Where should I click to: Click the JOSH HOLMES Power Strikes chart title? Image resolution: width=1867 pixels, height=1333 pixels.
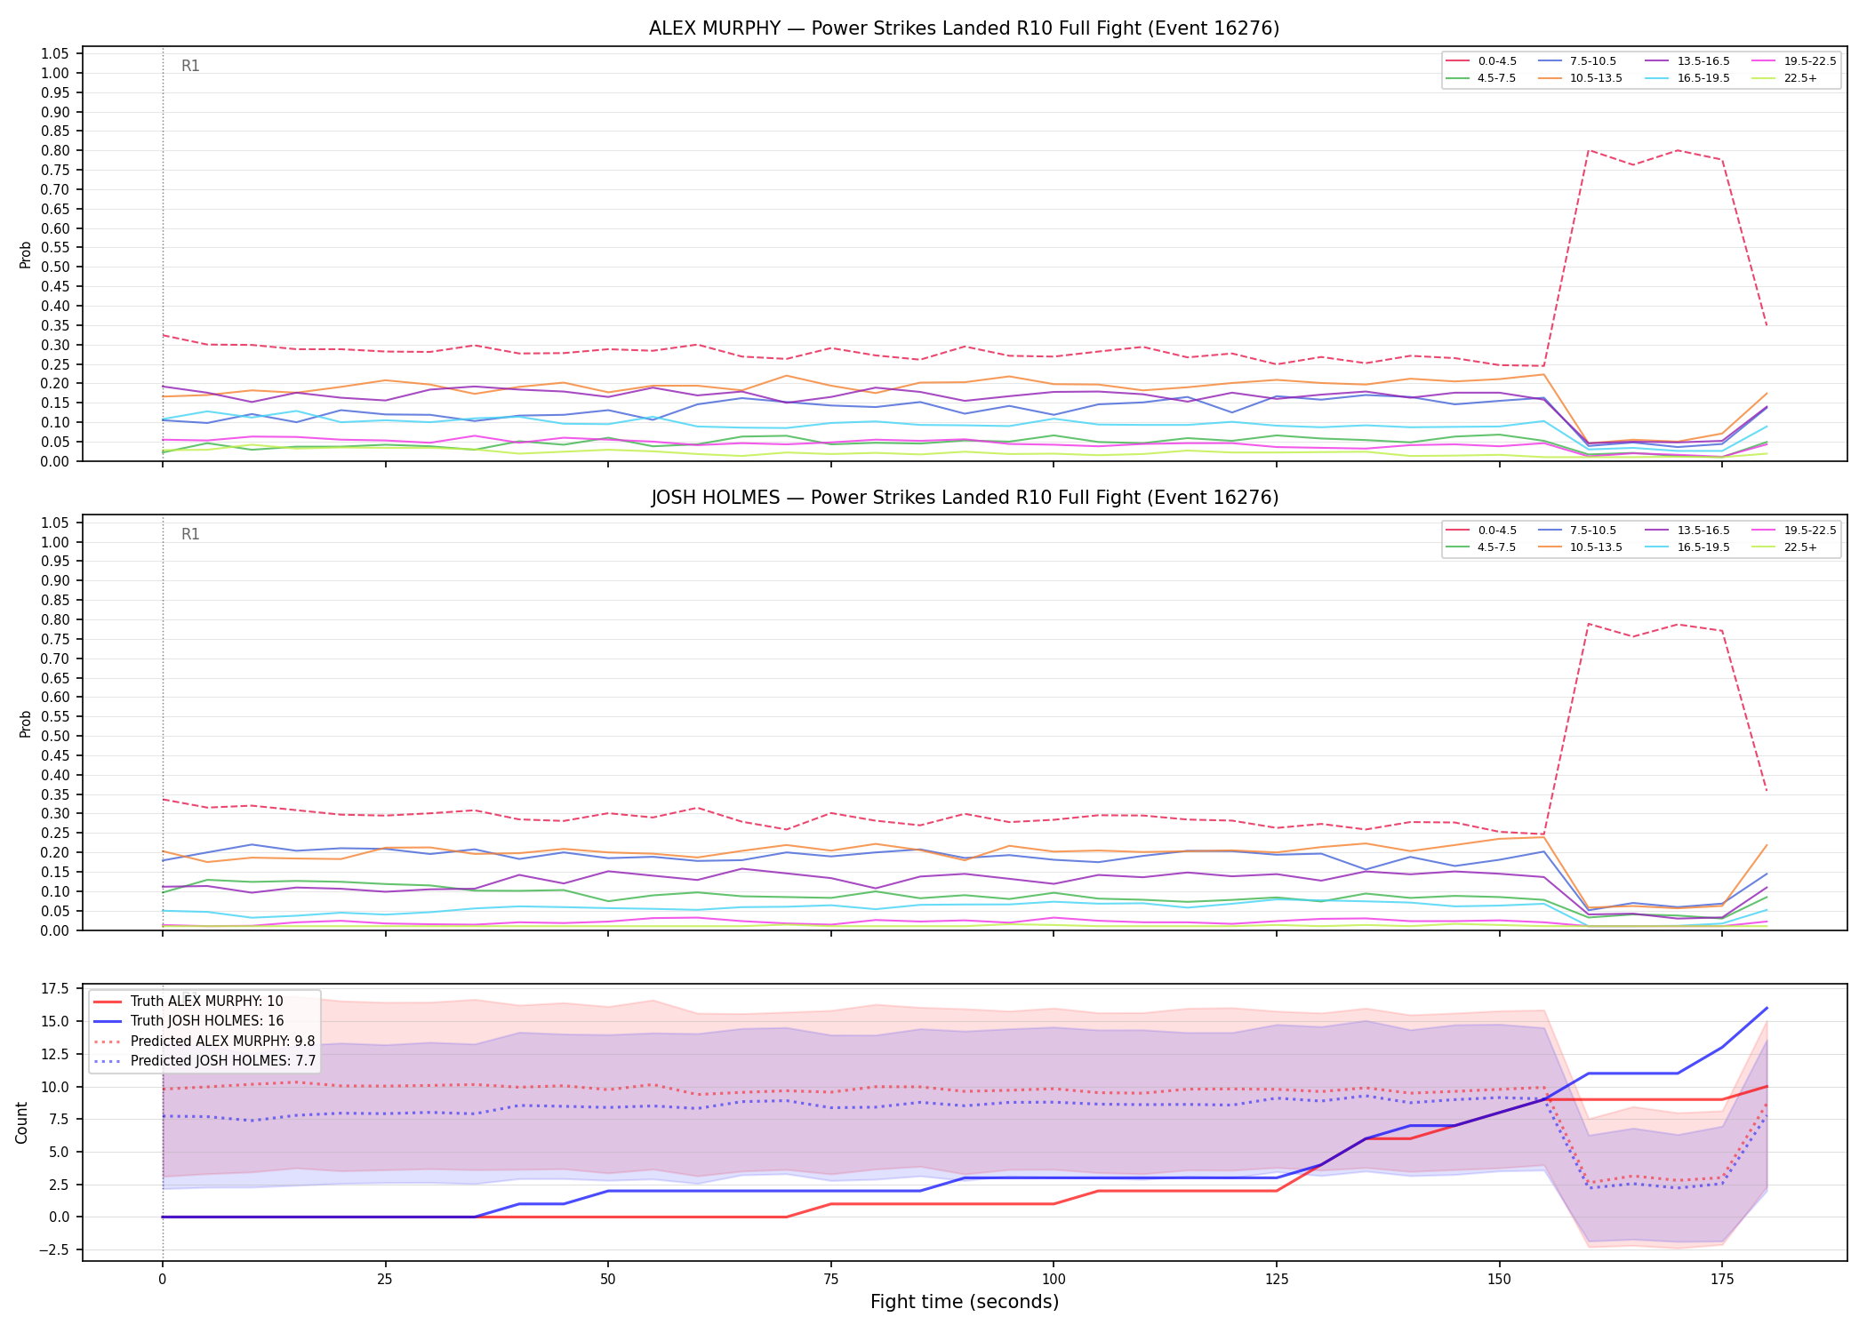(x=964, y=498)
